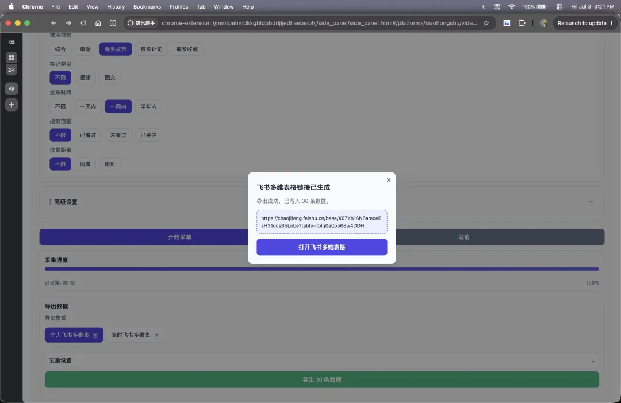Go back in browser history

click(x=54, y=23)
